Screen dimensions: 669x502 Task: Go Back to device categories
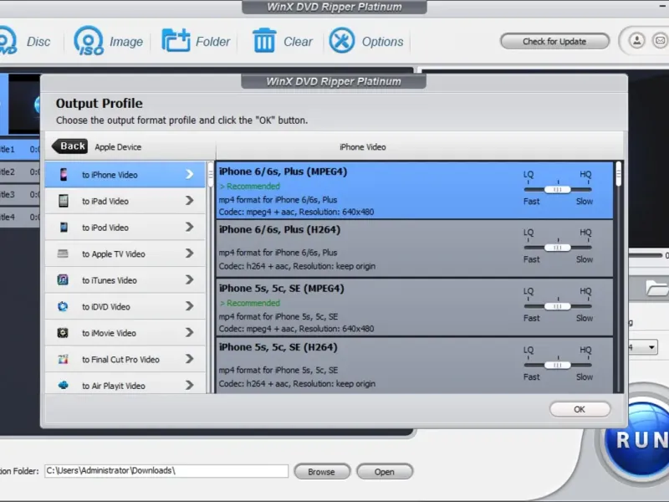pyautogui.click(x=70, y=146)
